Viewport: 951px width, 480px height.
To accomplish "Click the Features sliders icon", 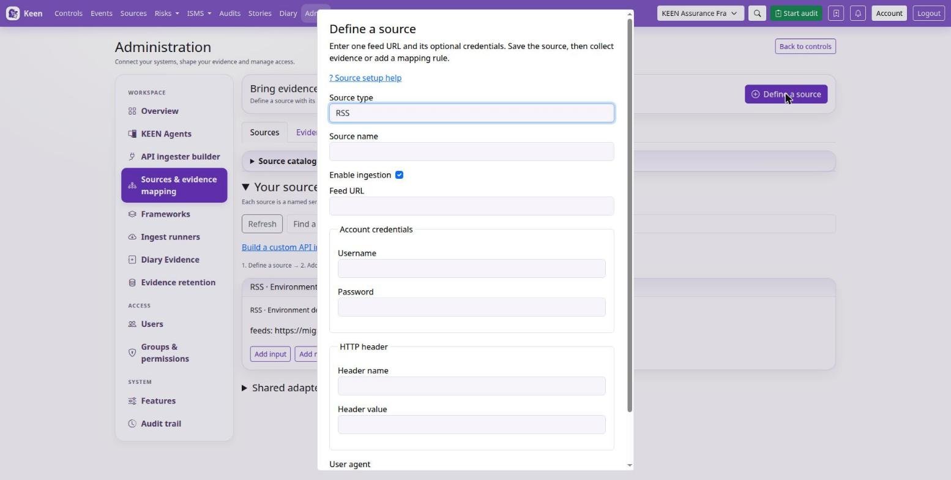I will tap(132, 401).
